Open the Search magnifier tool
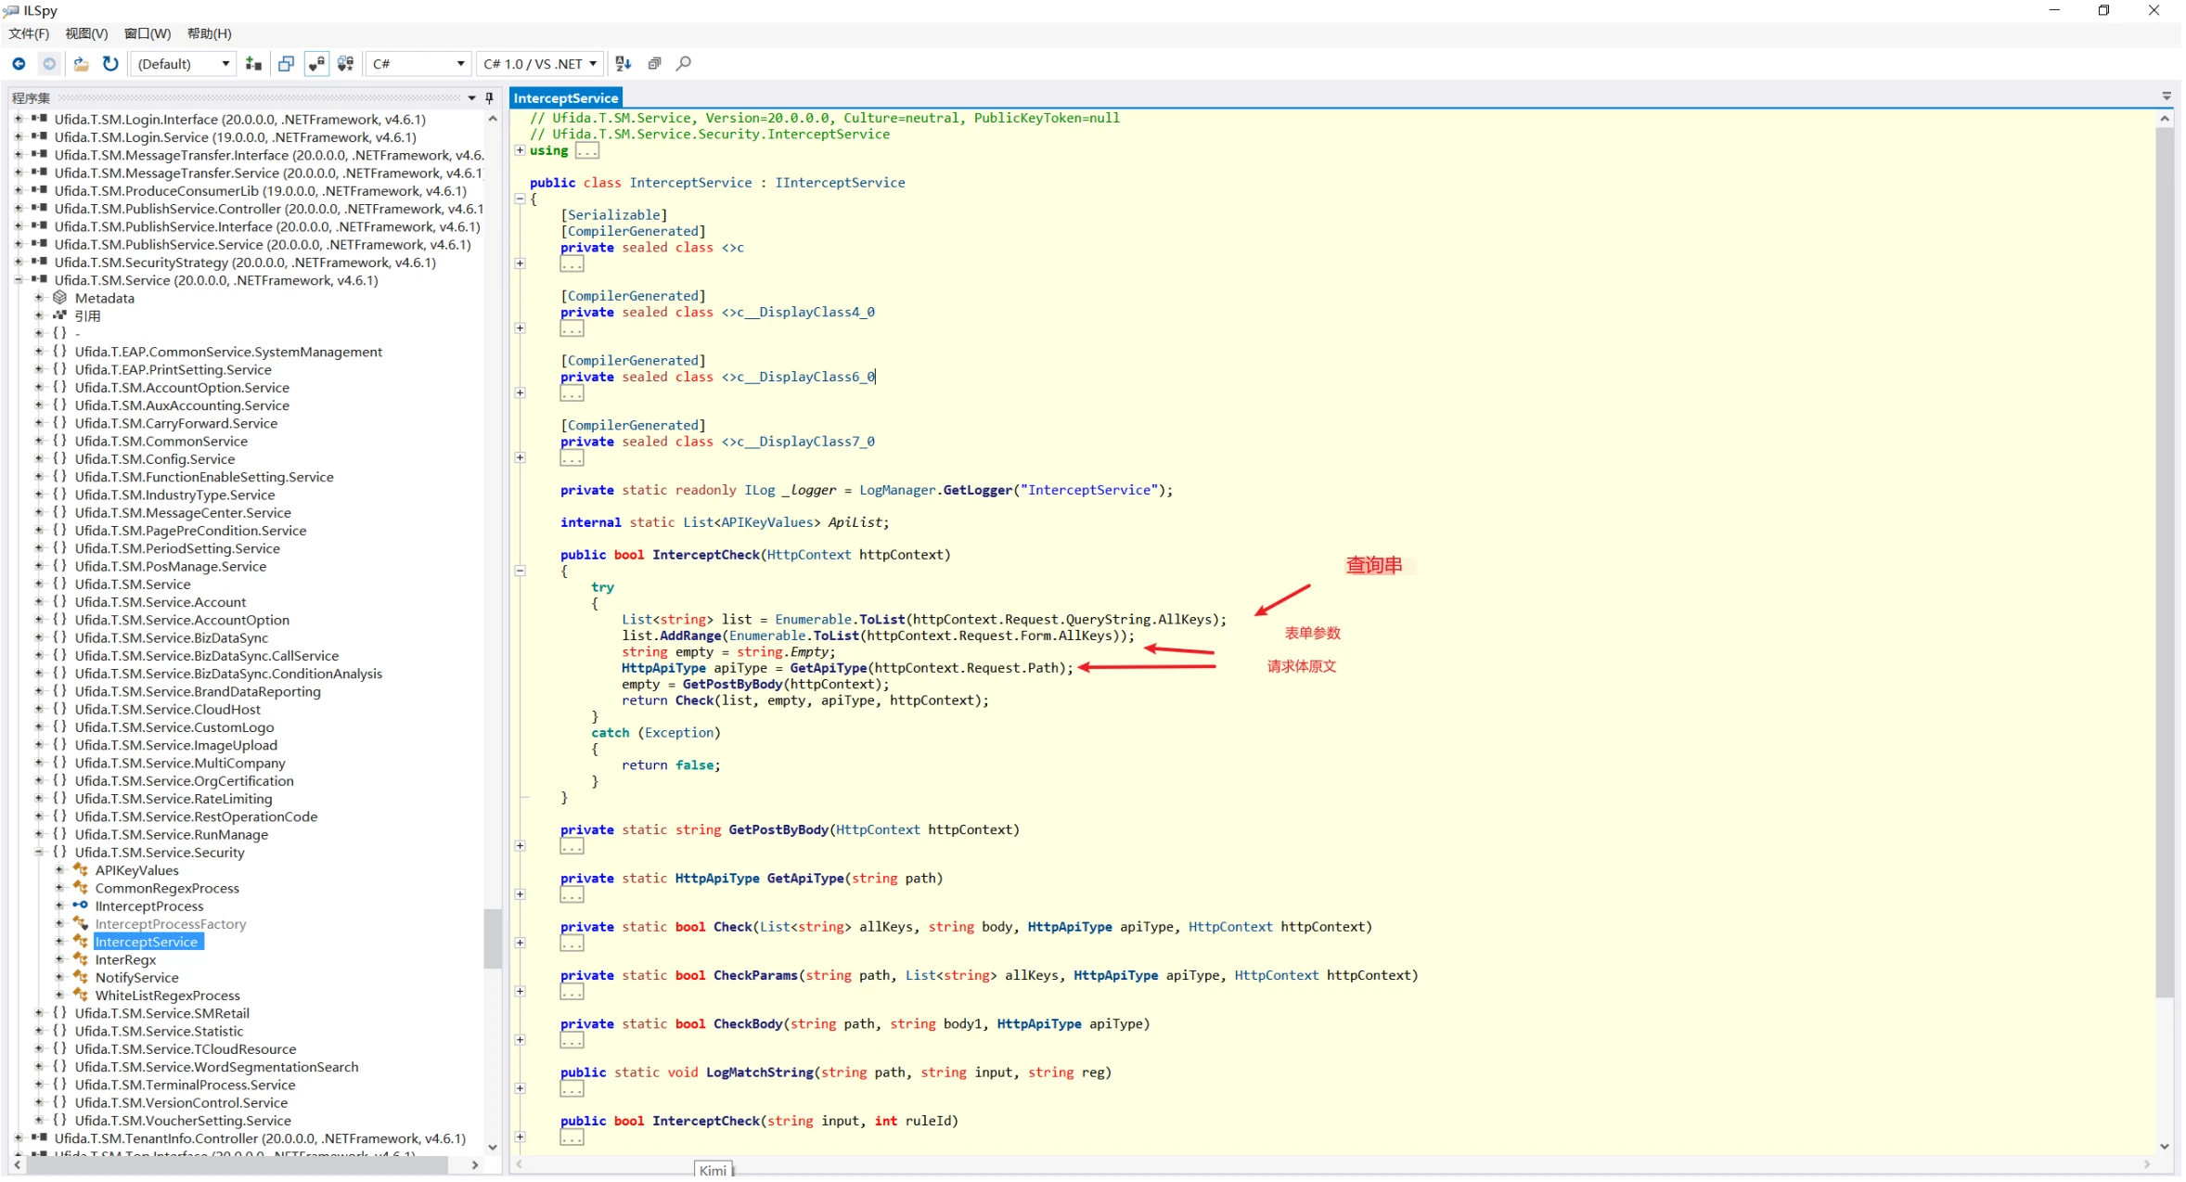2186x1182 pixels. (x=684, y=64)
